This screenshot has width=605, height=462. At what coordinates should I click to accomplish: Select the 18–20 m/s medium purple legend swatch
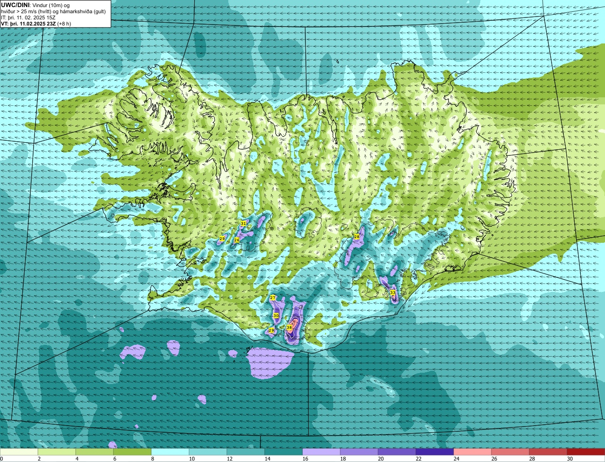(359, 452)
